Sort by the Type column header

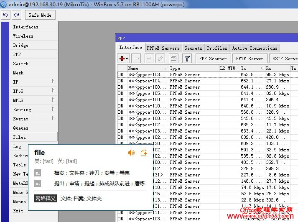click(x=194, y=68)
